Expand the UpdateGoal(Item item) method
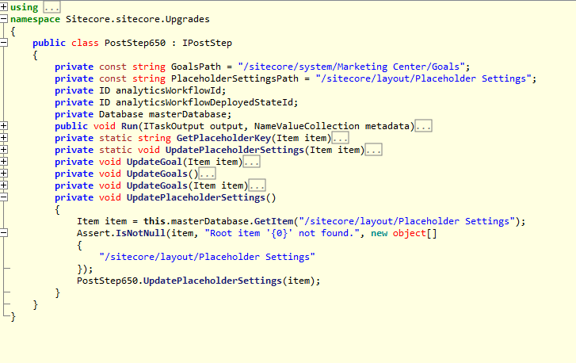 4,162
